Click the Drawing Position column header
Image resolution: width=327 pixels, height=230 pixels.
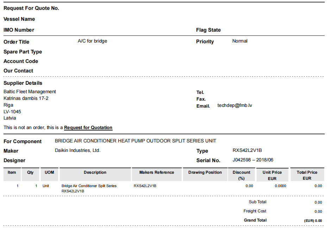coord(205,173)
